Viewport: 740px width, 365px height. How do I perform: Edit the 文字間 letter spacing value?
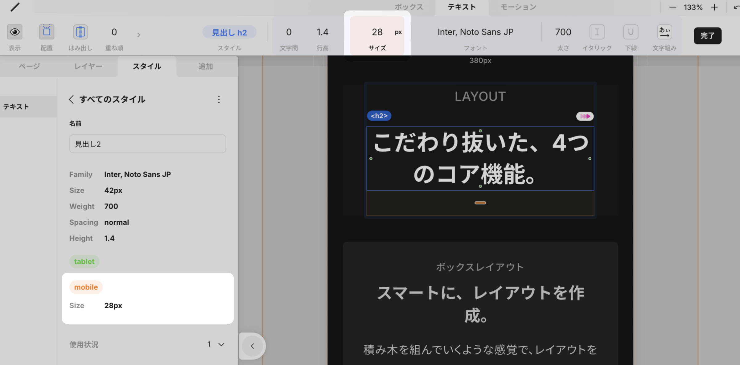(x=289, y=32)
